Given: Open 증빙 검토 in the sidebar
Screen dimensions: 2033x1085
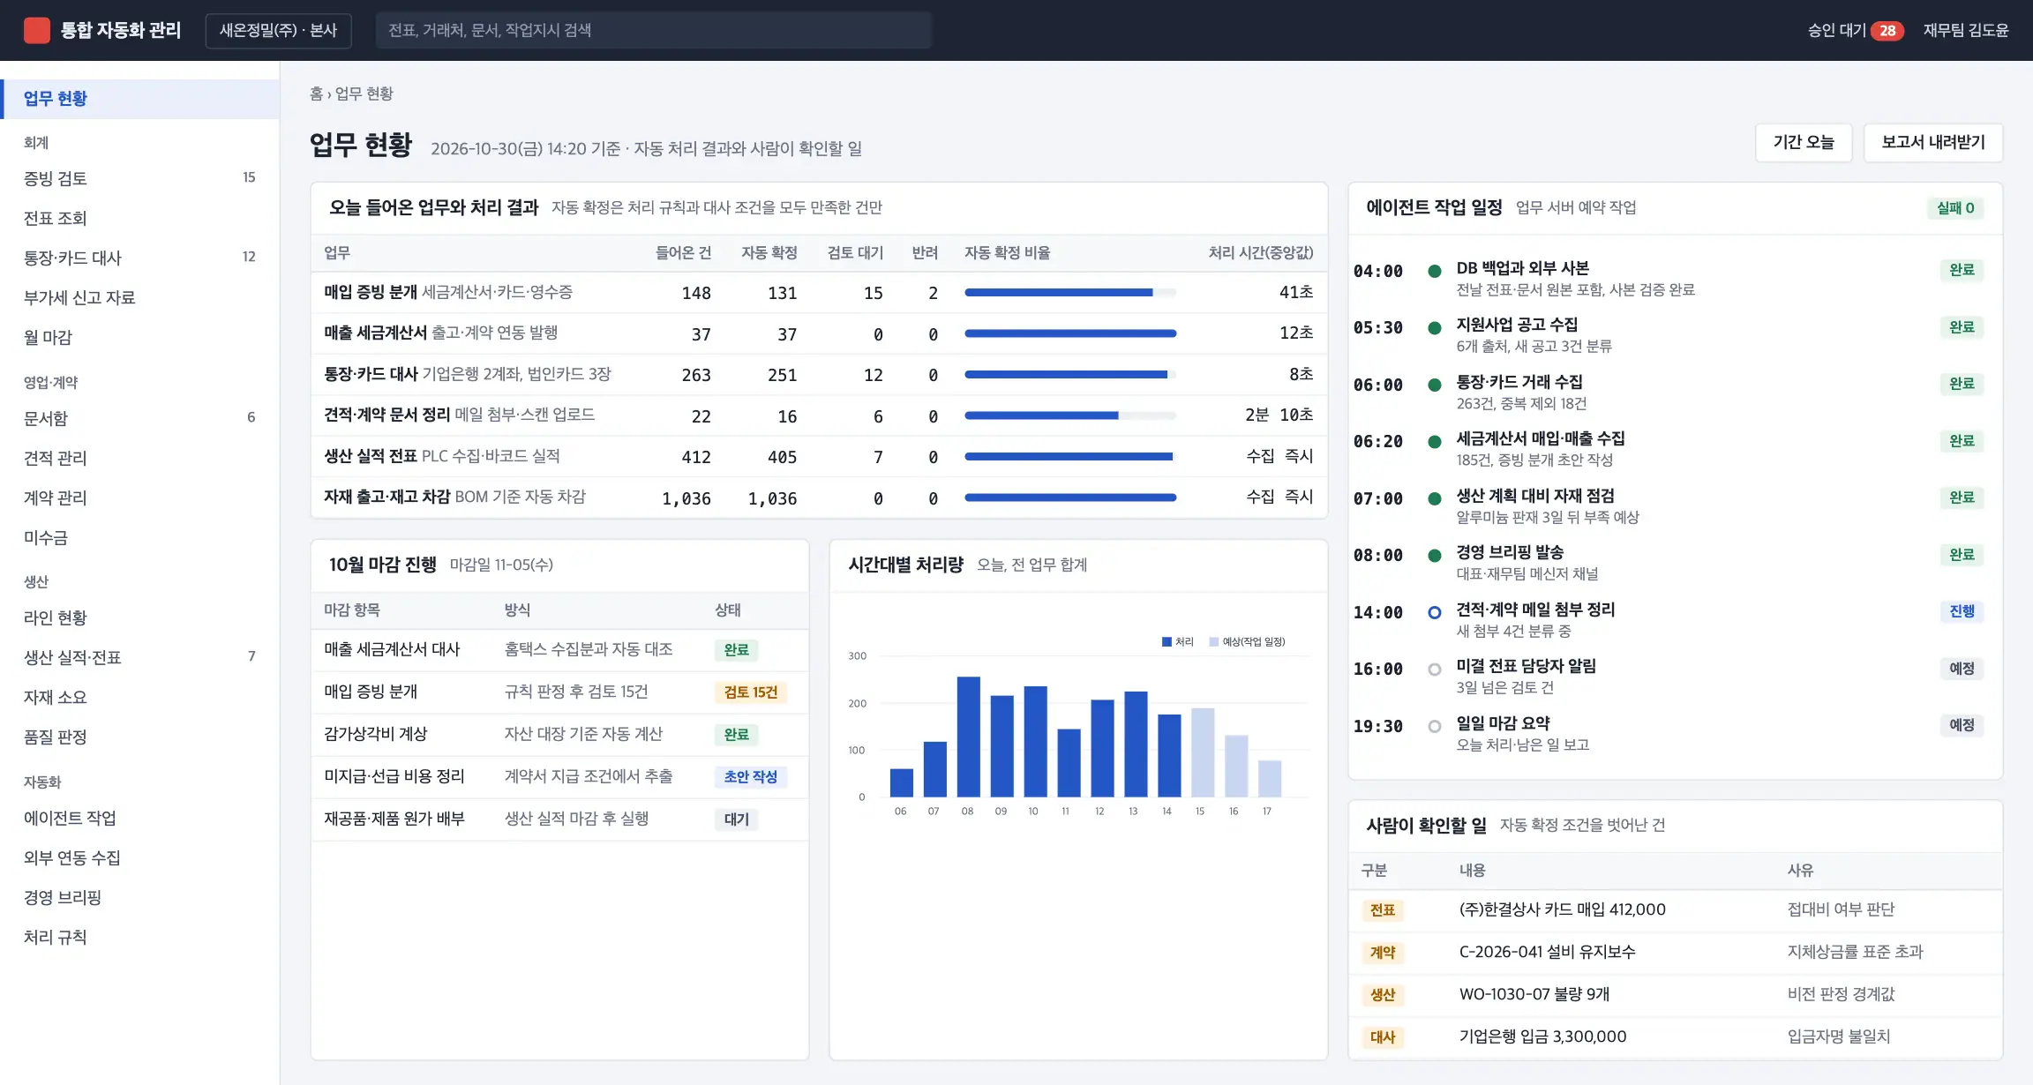Looking at the screenshot, I should 139,178.
